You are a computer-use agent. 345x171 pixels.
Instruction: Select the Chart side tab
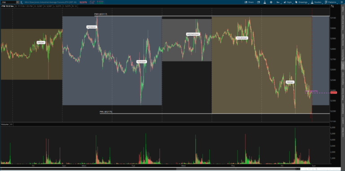coord(342,66)
